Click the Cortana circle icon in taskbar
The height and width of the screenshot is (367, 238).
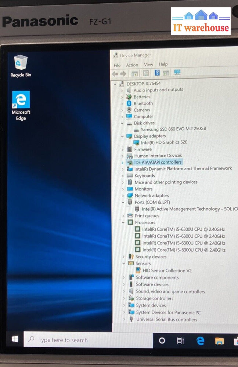point(162,341)
